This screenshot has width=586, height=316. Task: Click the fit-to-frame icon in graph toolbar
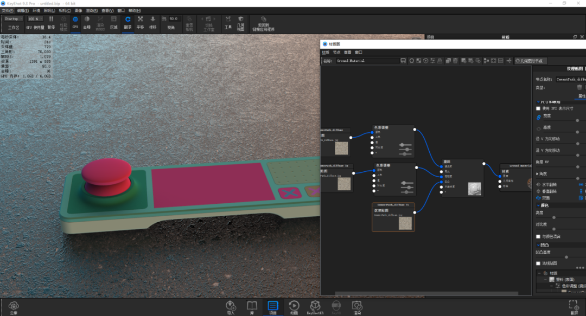(493, 61)
